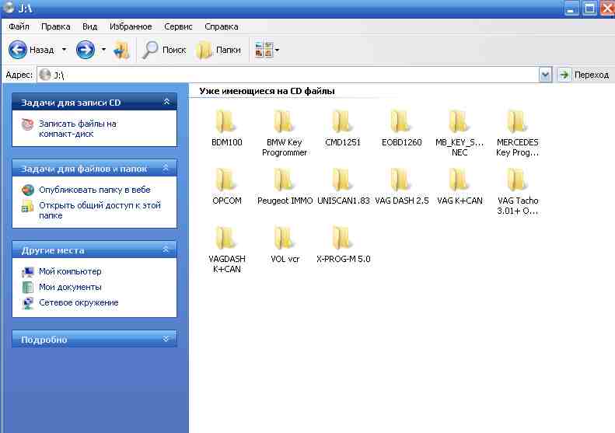The image size is (615, 433).
Task: Click Записать файлы на компакт-диск link
Action: [x=78, y=128]
